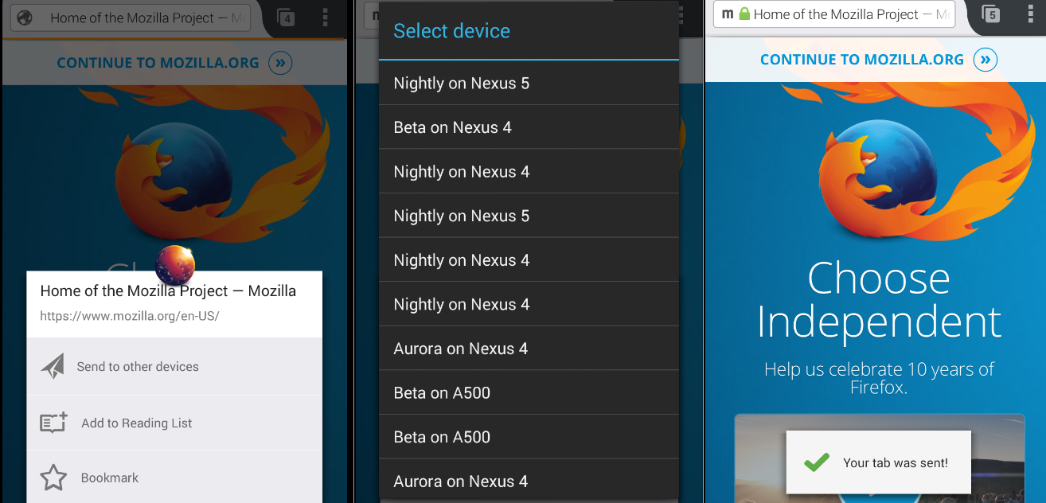Tap the globe site icon in left screen's URL bar

pos(25,18)
